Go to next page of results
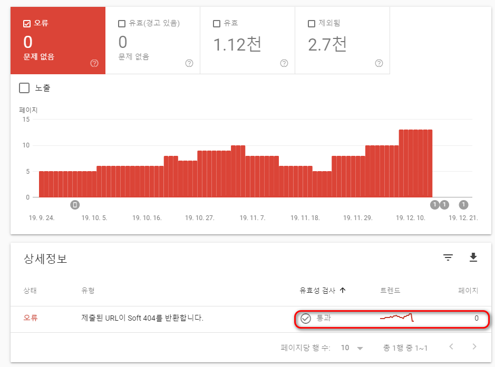Screen dimensions: 495x367 coord(474,347)
